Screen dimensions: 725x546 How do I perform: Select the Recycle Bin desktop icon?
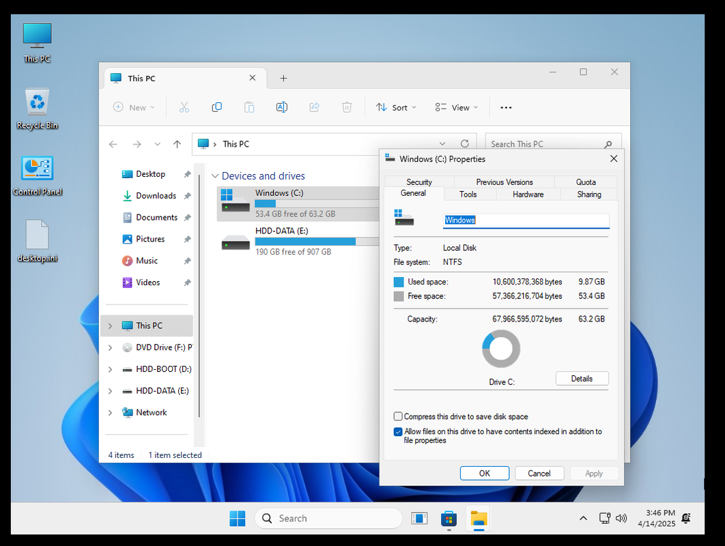(x=37, y=109)
